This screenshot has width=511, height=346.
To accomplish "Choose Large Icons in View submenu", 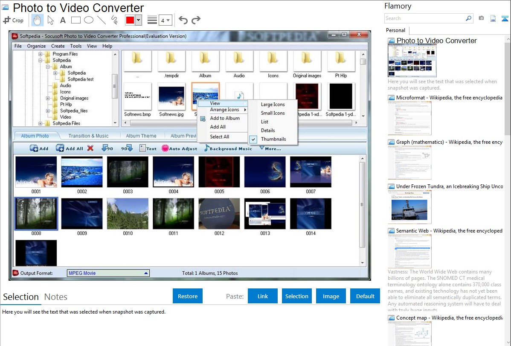I will 273,105.
